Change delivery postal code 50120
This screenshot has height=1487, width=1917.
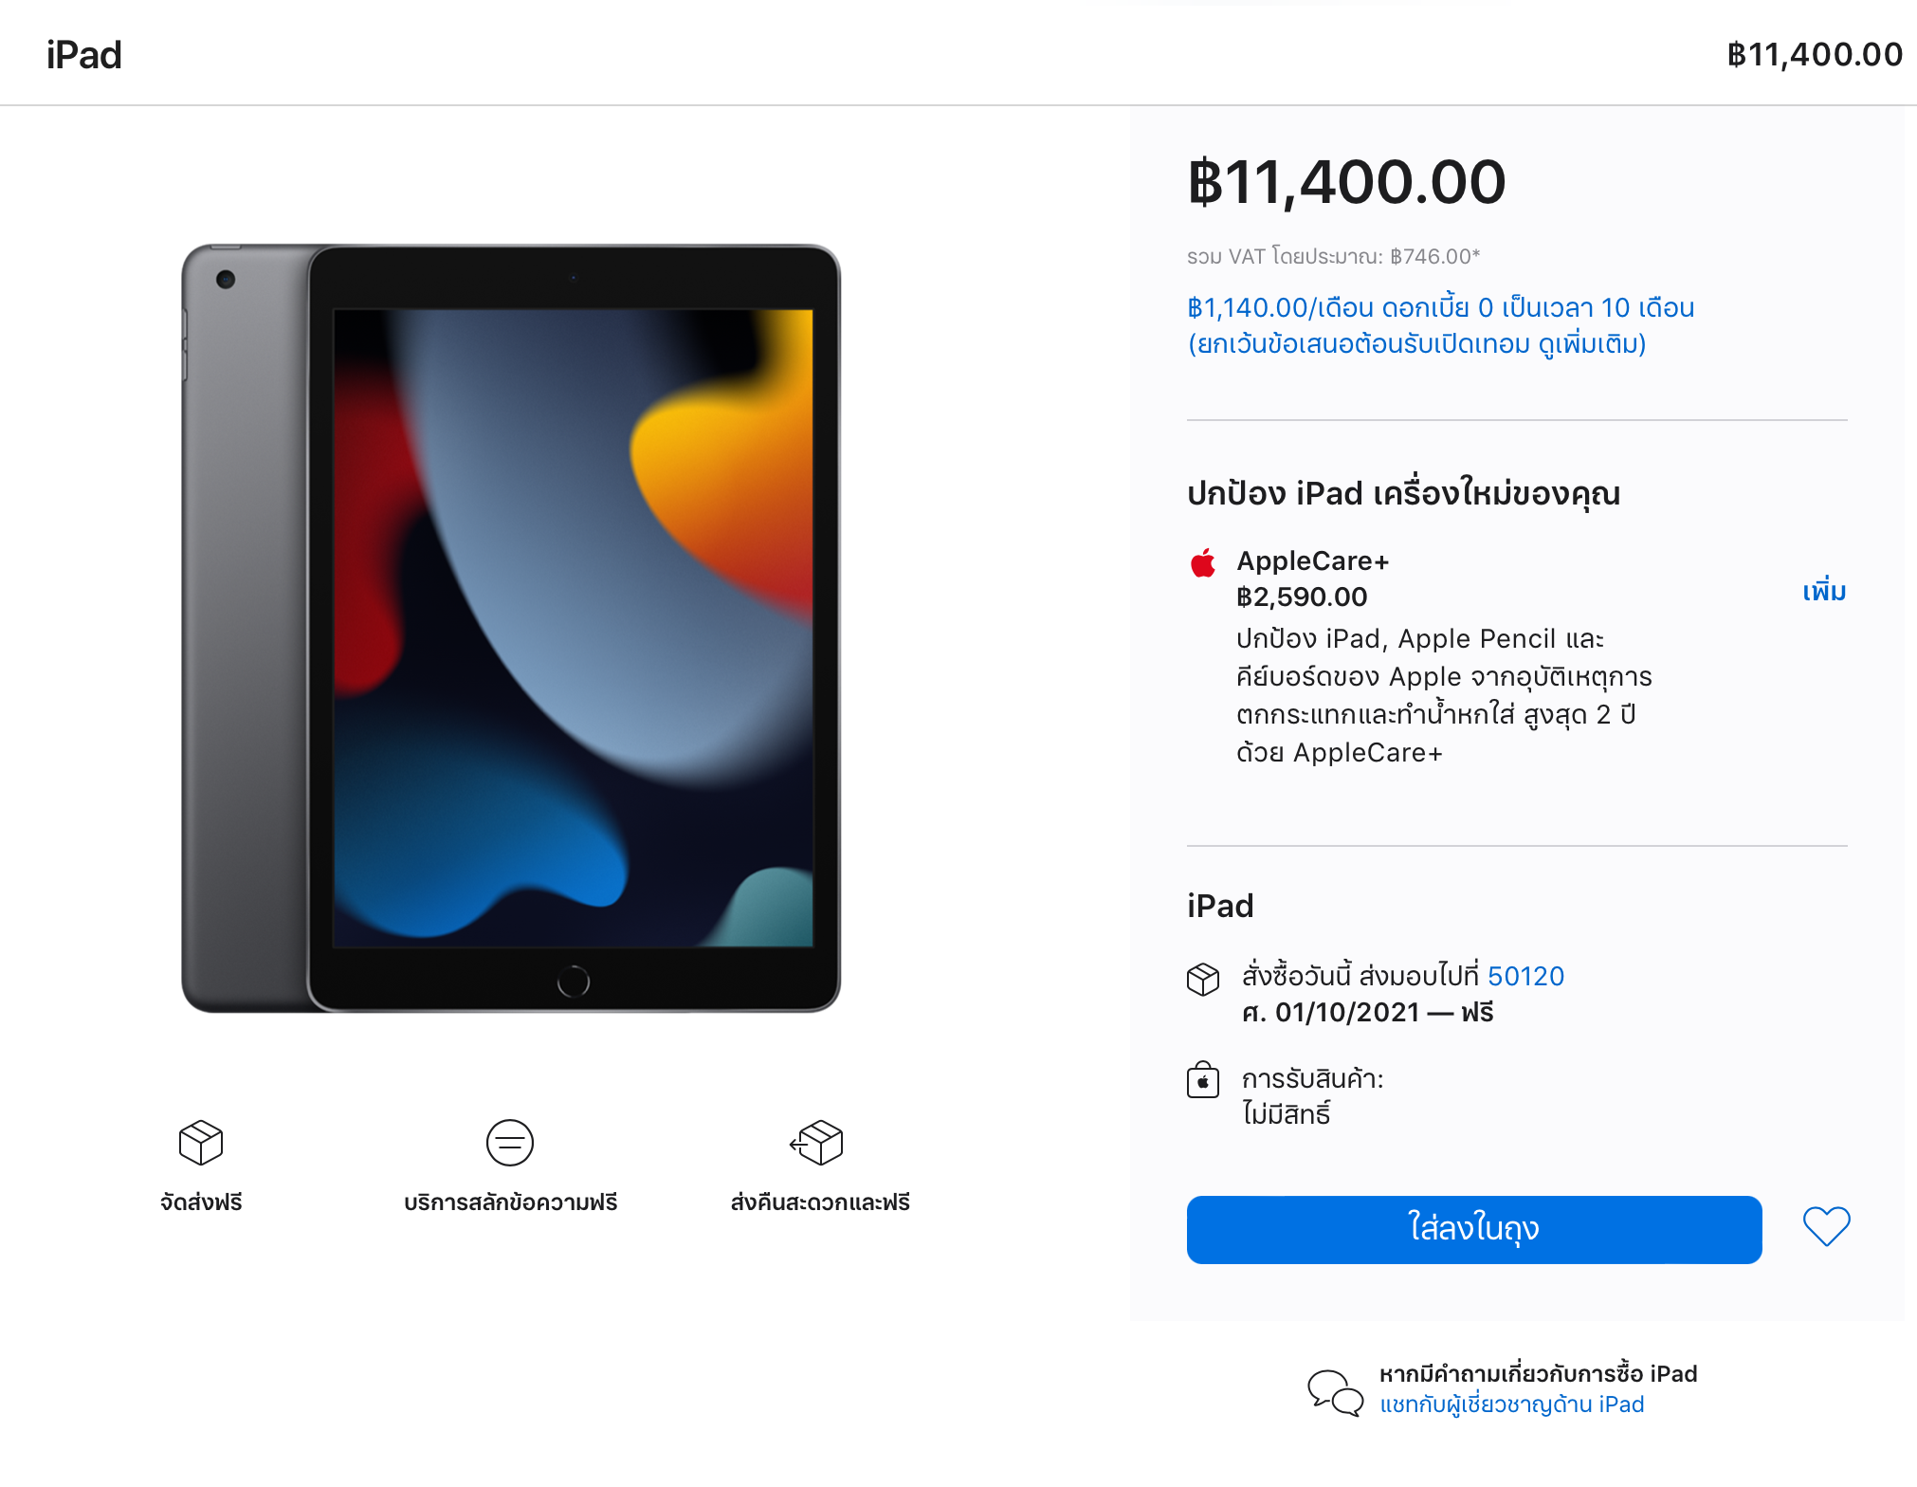pyautogui.click(x=1525, y=976)
